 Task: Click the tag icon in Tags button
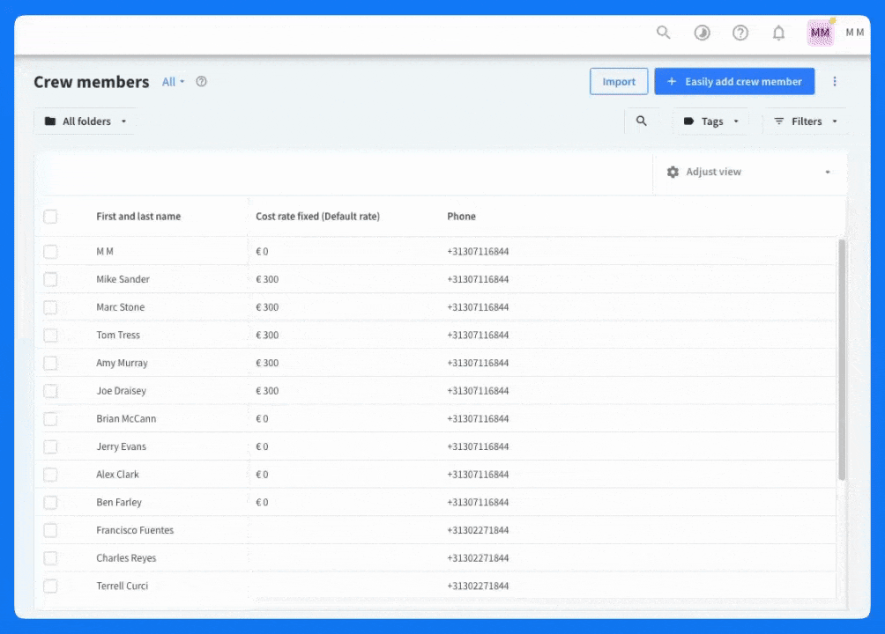point(688,121)
